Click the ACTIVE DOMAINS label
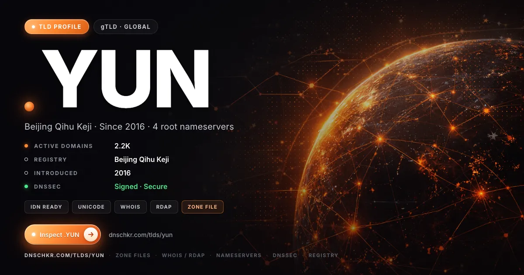 [63, 146]
